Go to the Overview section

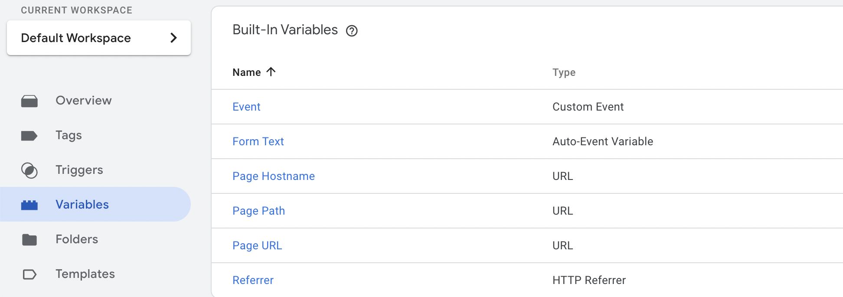click(x=84, y=101)
